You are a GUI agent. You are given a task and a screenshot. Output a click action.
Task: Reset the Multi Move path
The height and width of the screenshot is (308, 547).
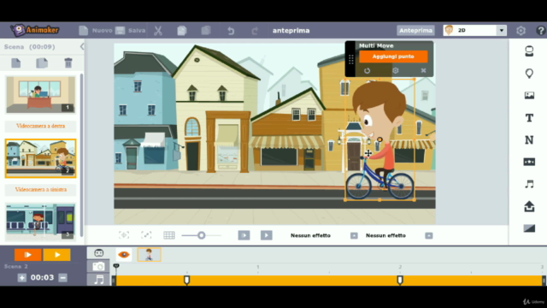pos(367,70)
